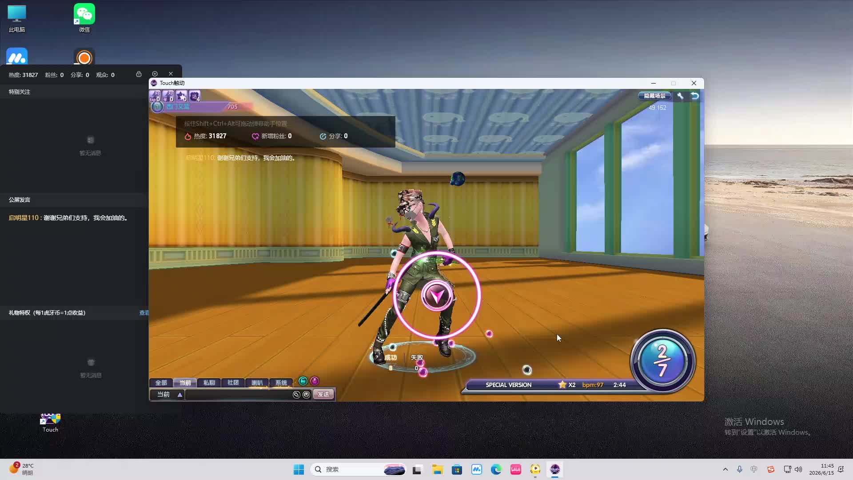The width and height of the screenshot is (853, 480).
Task: Click the Exp x2 bonus icon
Action: point(155,96)
